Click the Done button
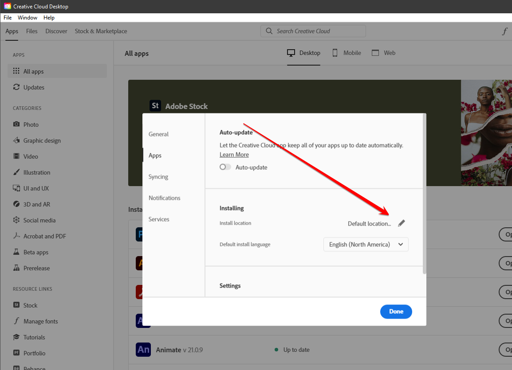 click(396, 312)
